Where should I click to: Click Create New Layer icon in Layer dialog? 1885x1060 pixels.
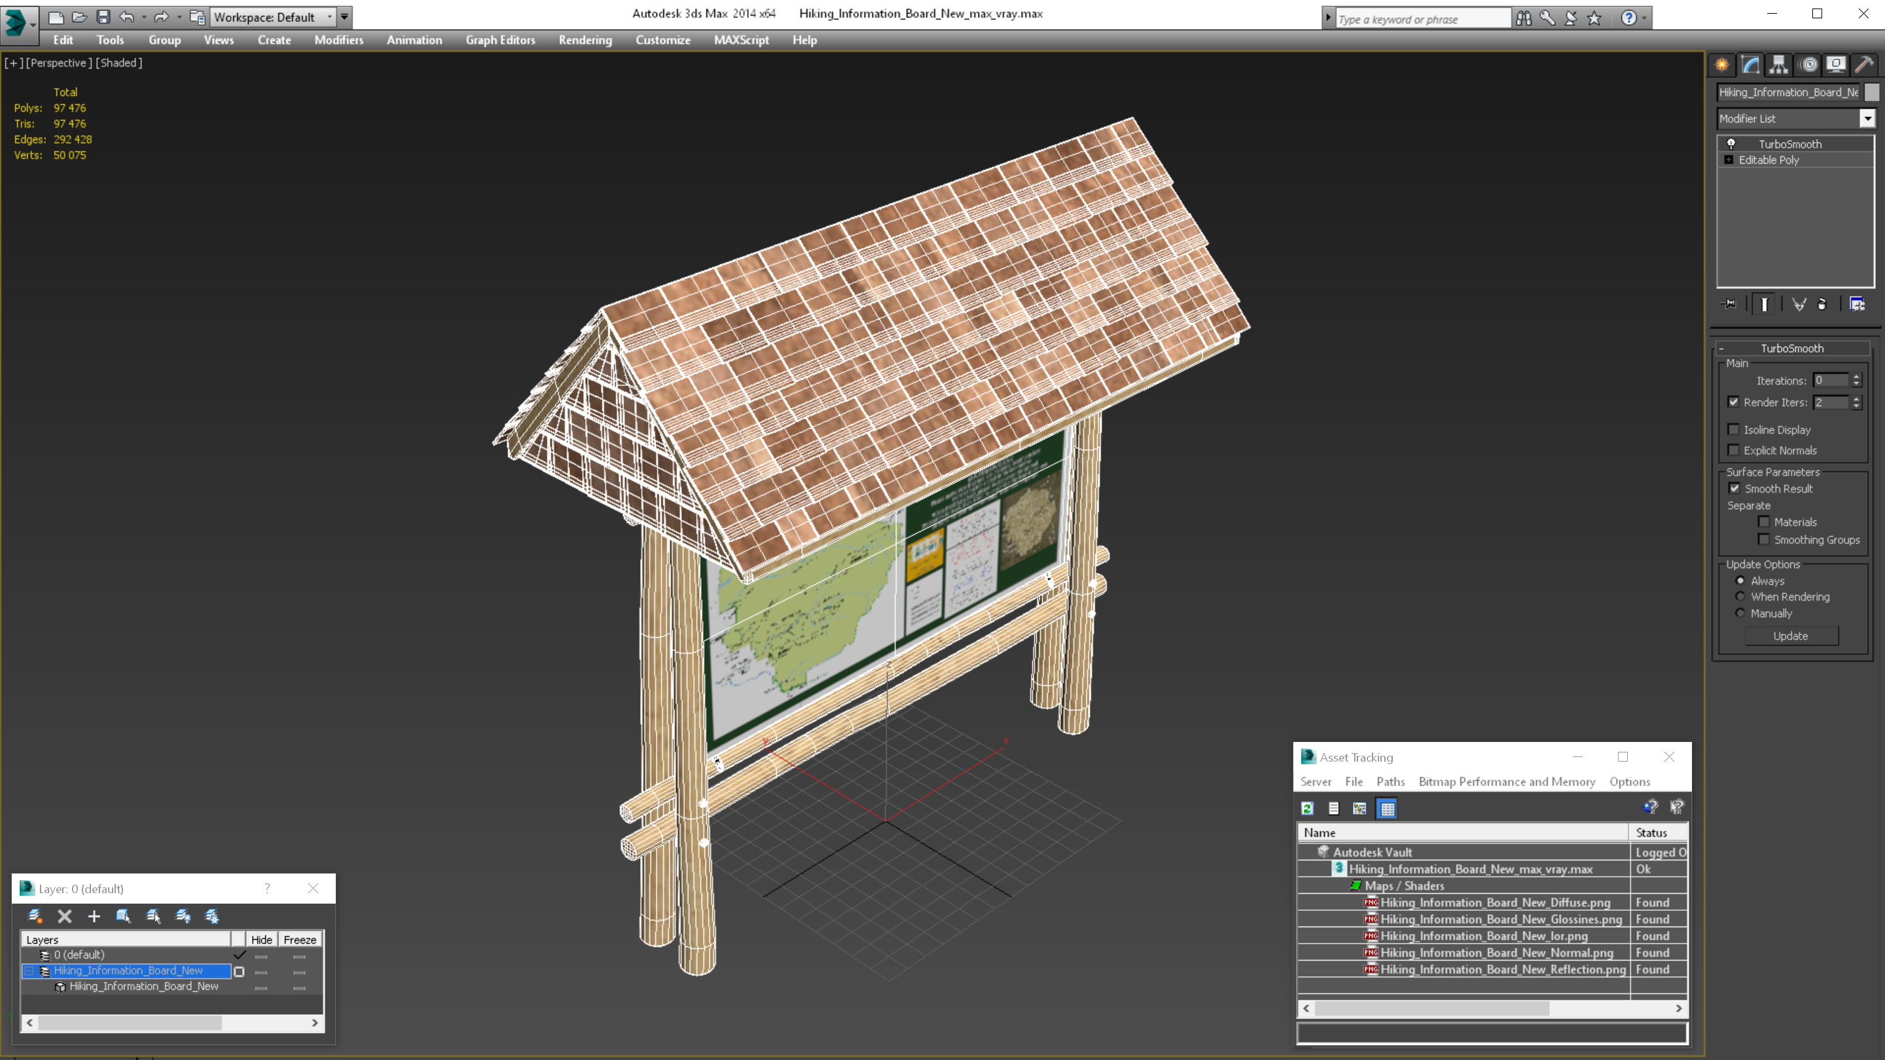coord(35,916)
